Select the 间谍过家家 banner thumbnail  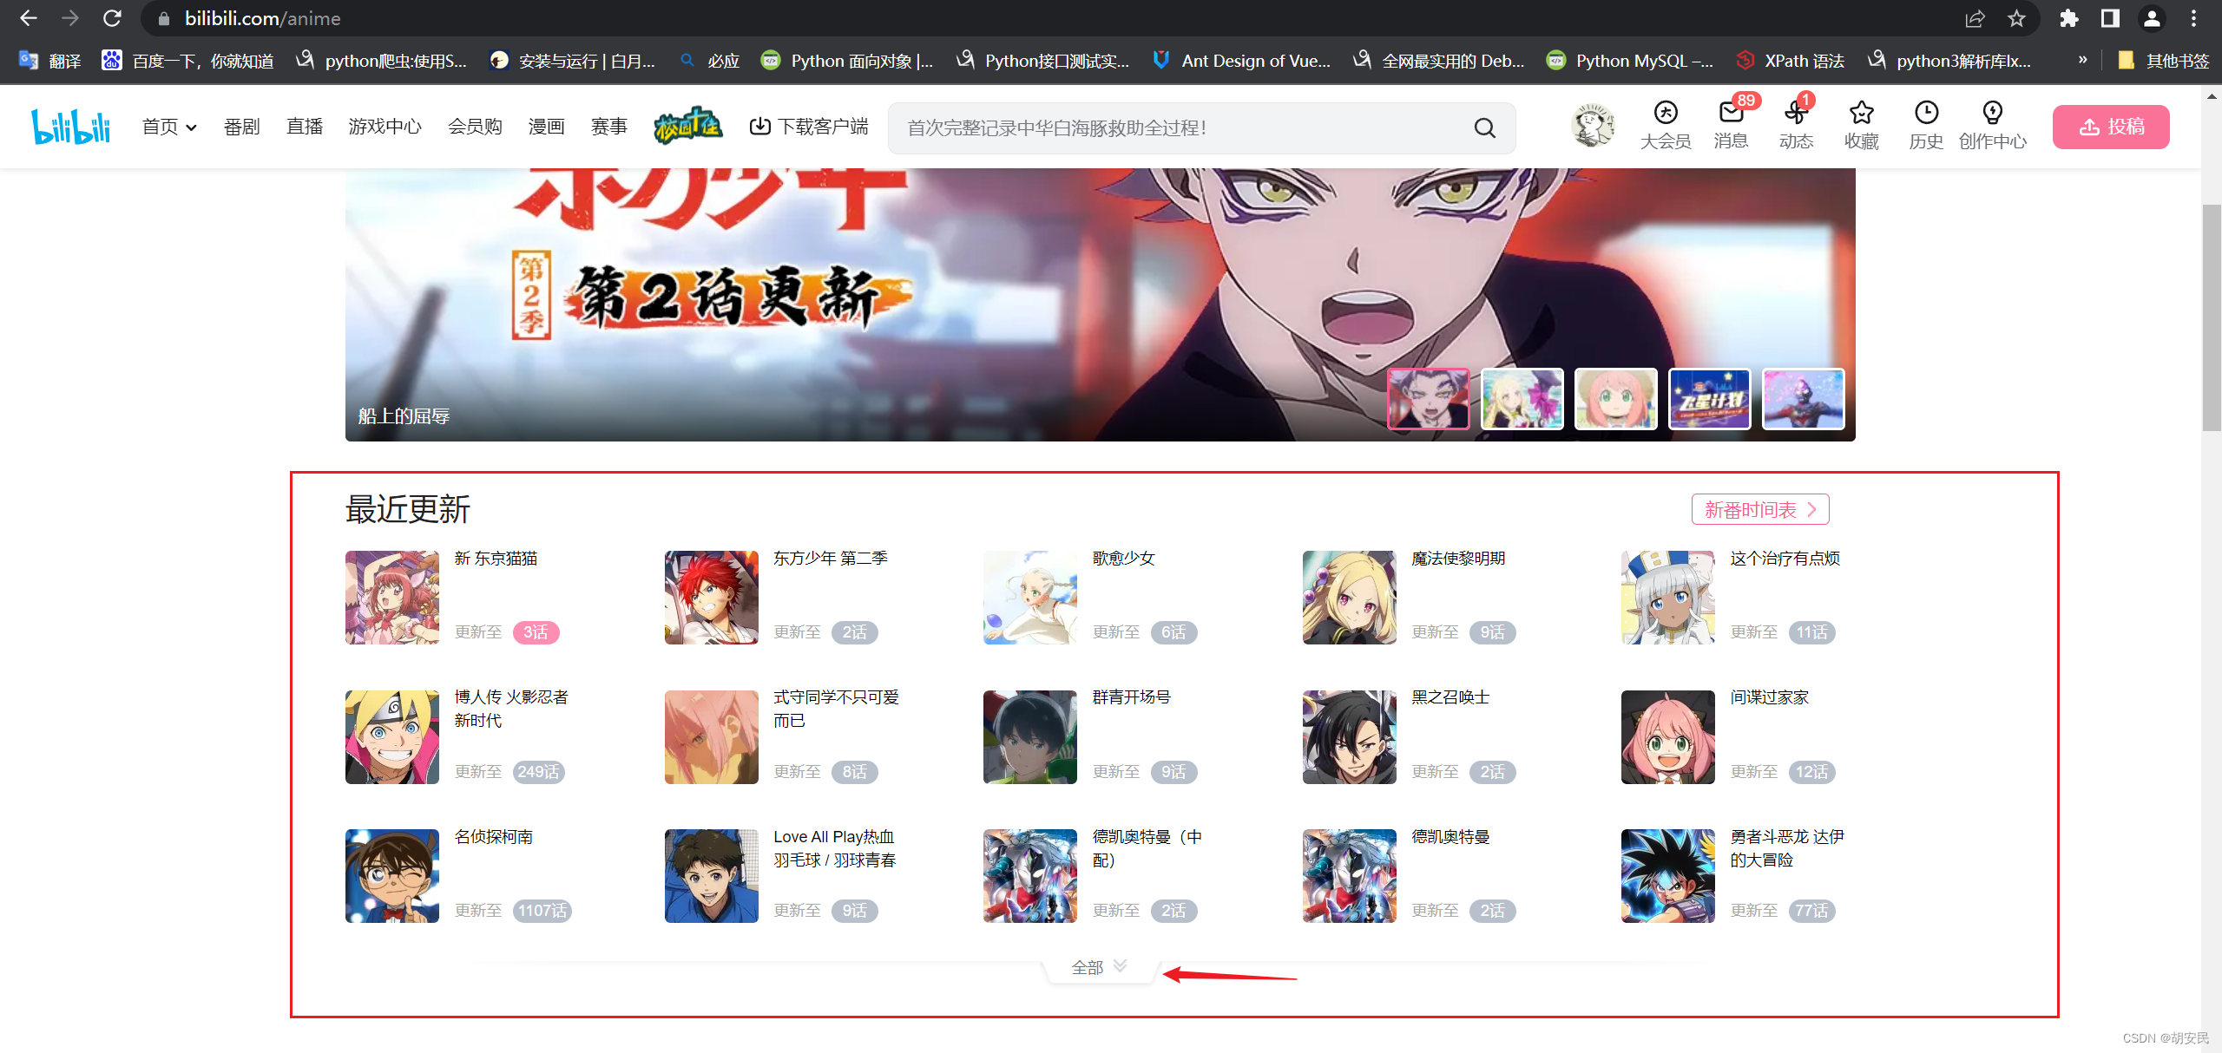[1615, 399]
